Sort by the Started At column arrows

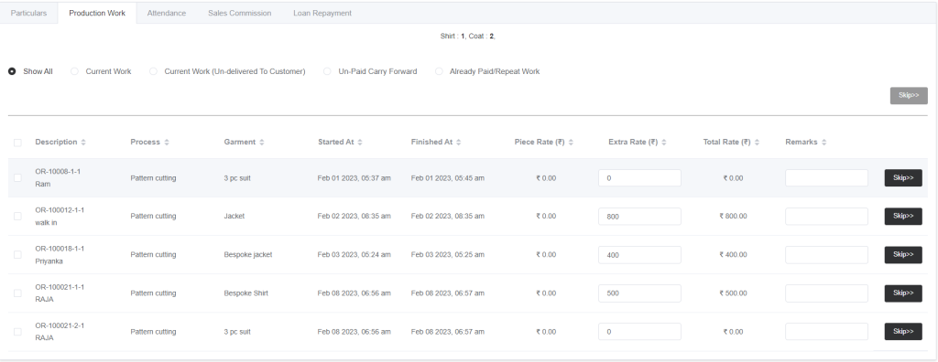click(x=359, y=143)
